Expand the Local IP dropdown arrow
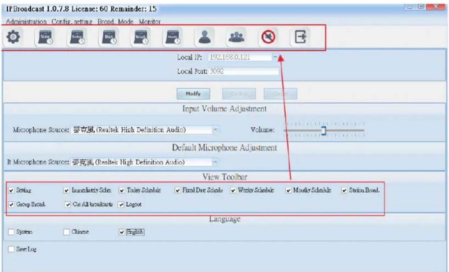Viewport: 449px width, 272px height. point(275,57)
